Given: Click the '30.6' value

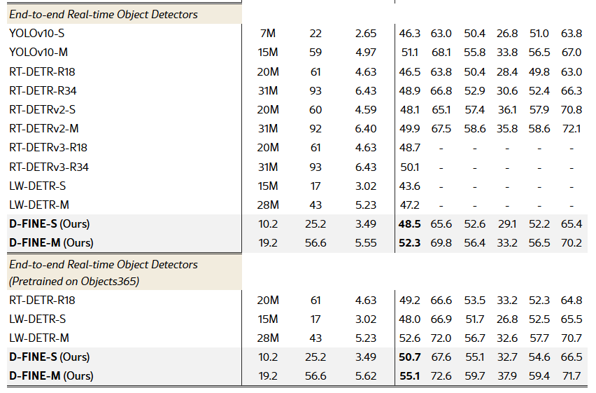Looking at the screenshot, I should (507, 90).
